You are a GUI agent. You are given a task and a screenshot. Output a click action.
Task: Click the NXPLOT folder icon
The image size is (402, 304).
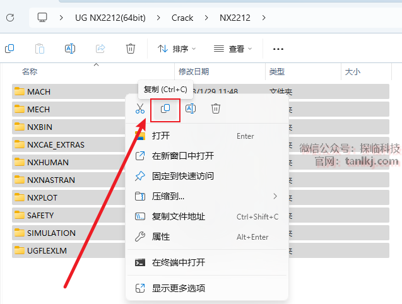[20, 197]
